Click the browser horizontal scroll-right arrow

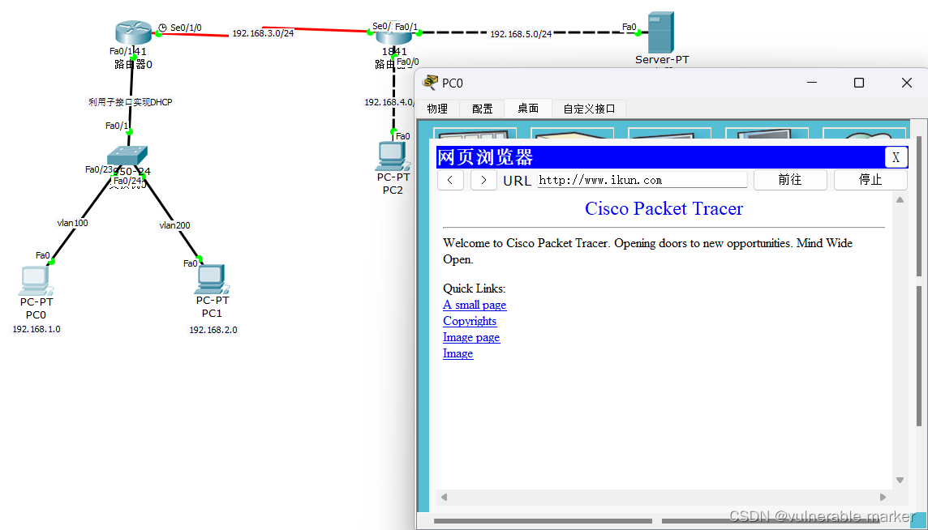tap(883, 497)
